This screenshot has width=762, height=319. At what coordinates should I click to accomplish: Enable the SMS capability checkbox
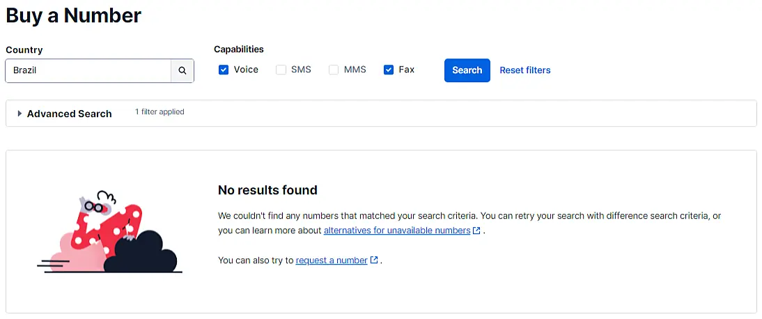coord(281,70)
